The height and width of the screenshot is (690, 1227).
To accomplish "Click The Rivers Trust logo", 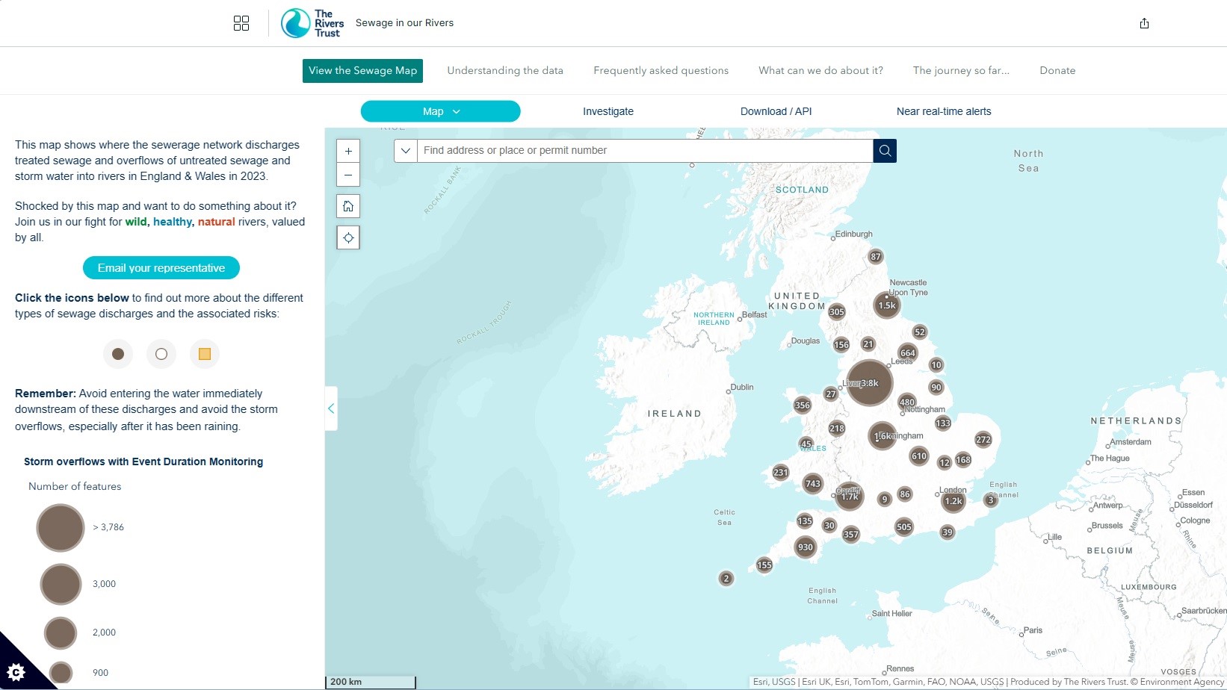I will click(x=312, y=23).
